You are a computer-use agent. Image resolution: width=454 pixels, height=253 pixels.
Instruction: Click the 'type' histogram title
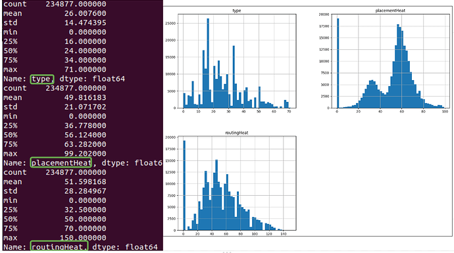coord(237,11)
